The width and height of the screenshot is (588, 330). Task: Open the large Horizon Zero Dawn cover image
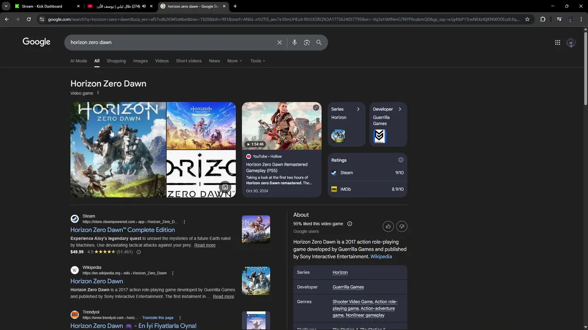pyautogui.click(x=118, y=150)
